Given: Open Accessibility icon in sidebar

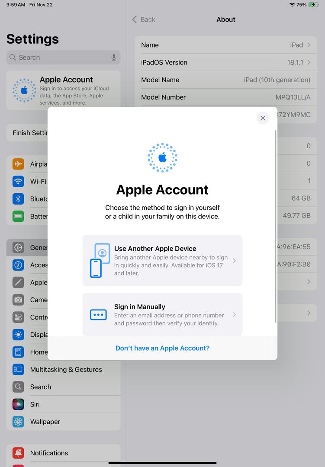Looking at the screenshot, I should pyautogui.click(x=18, y=265).
